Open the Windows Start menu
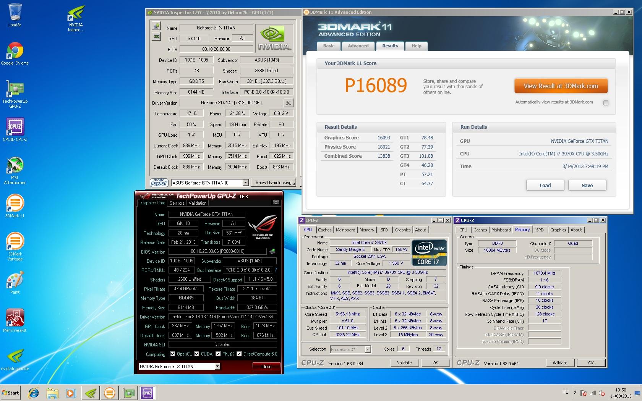 [10, 393]
